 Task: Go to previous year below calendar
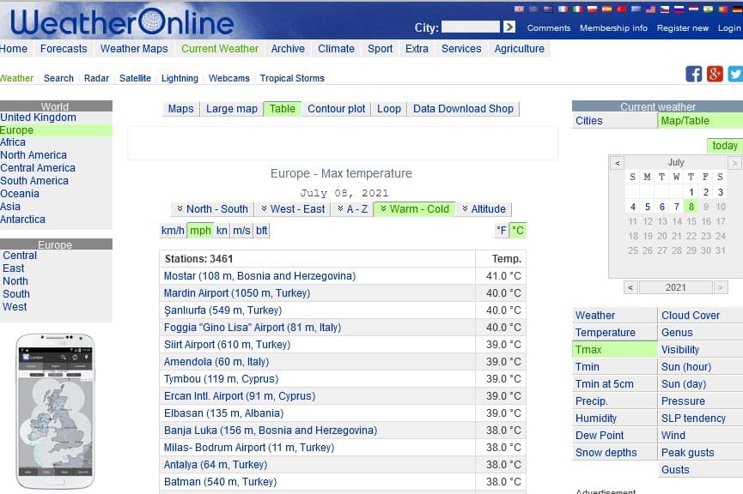pos(630,287)
